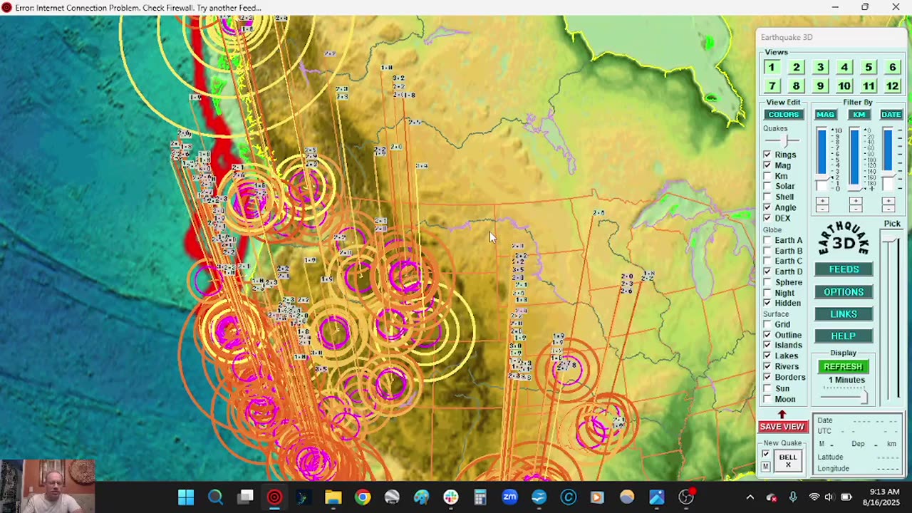Click the green REFRESH button

844,367
